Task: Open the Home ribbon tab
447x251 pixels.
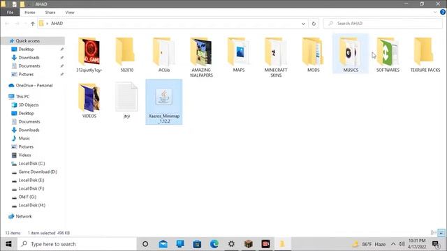Action: pyautogui.click(x=30, y=13)
